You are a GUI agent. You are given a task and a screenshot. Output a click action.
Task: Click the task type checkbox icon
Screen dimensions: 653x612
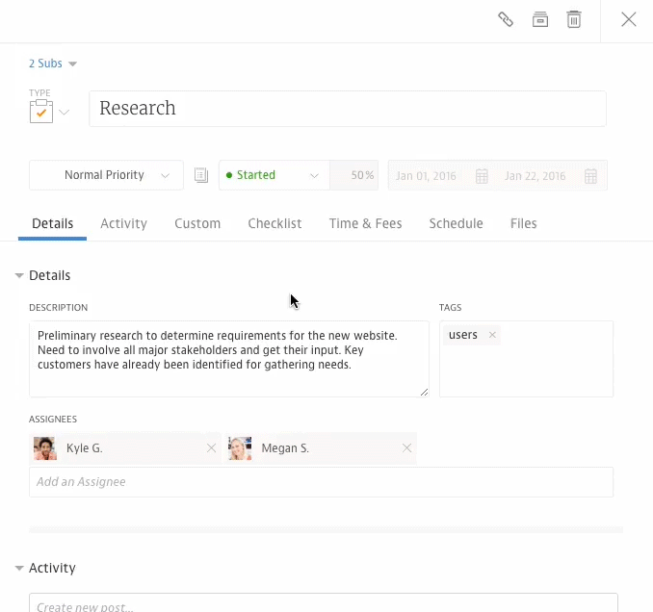click(x=40, y=113)
